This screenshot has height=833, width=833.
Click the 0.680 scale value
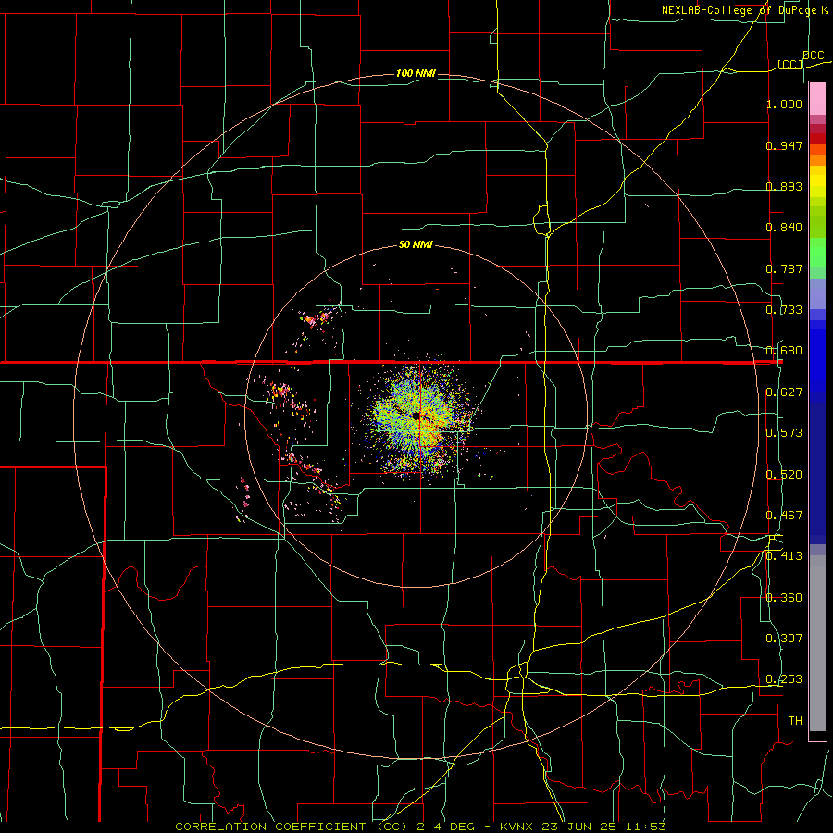point(784,351)
